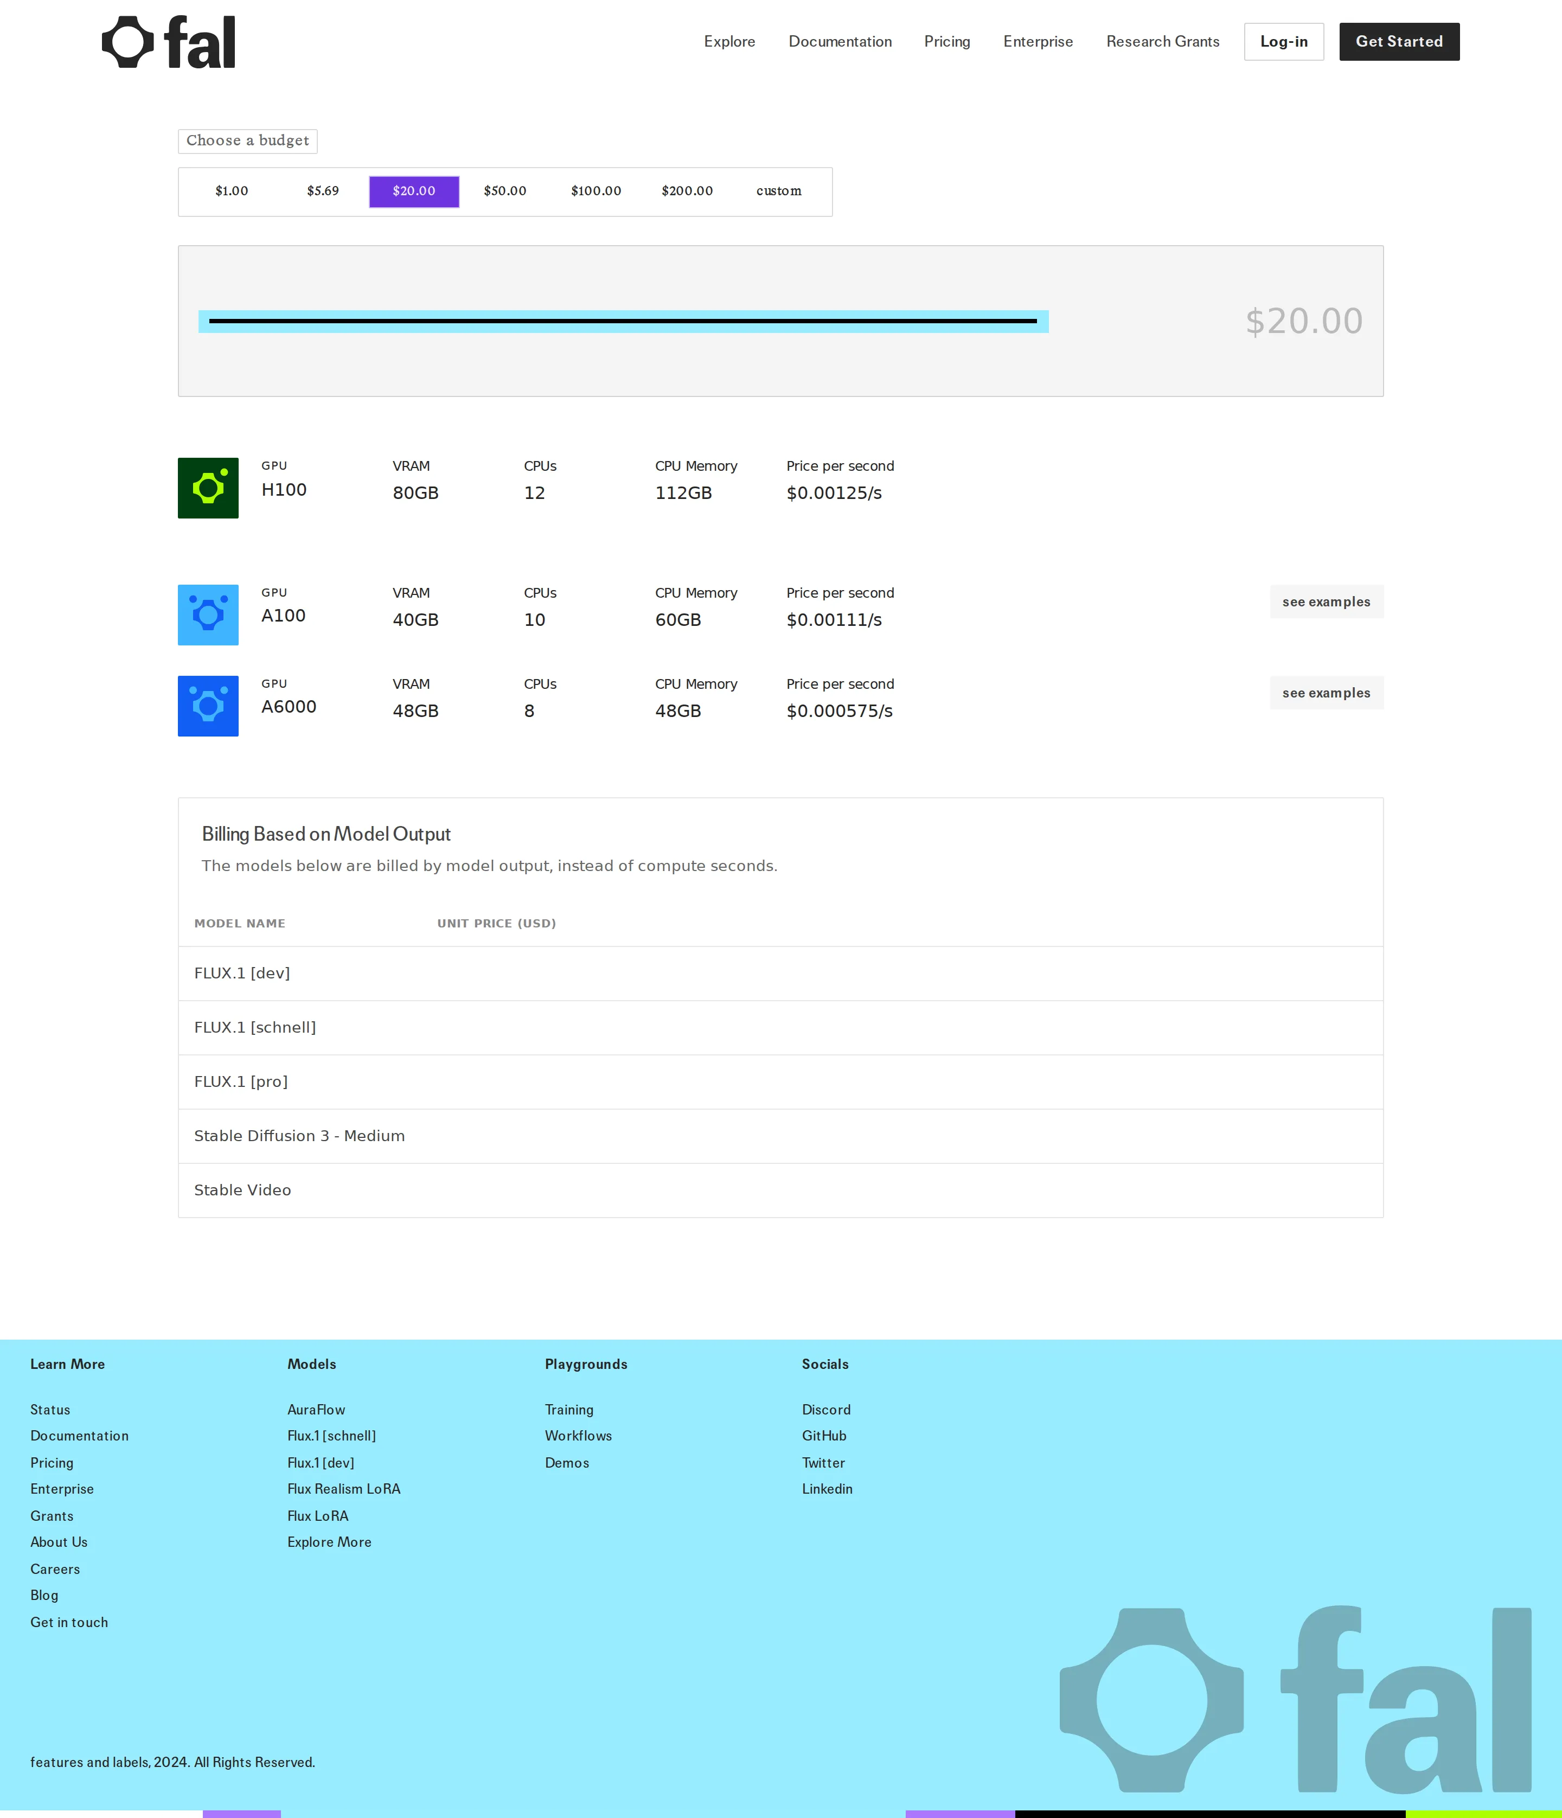Select the $50.00 budget option
Image resolution: width=1562 pixels, height=1818 pixels.
click(x=505, y=191)
